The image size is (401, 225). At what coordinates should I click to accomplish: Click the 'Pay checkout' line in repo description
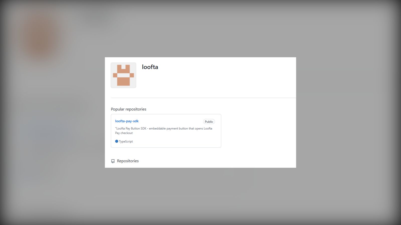(x=124, y=133)
